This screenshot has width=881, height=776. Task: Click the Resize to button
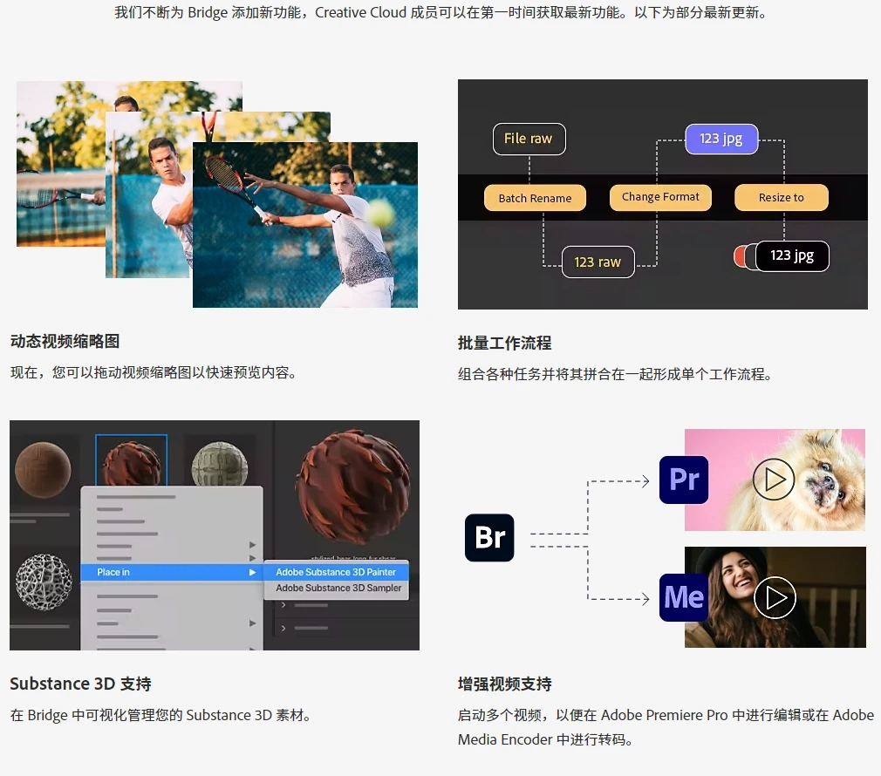pos(781,198)
